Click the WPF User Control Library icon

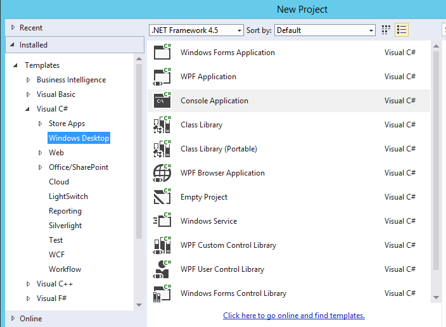click(x=162, y=269)
